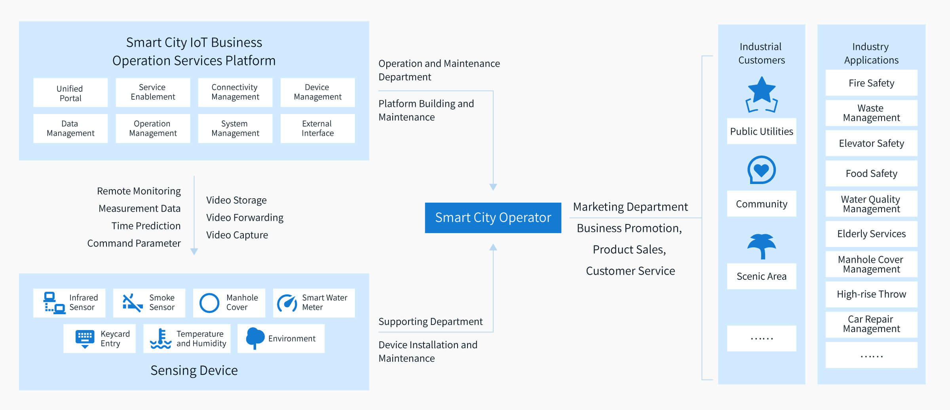
Task: Select the Unified Portal box
Action: point(70,93)
